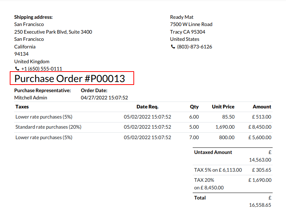This screenshot has width=286, height=219.
Task: Click the amount £ 8,450.00 in table row
Action: tap(260, 127)
